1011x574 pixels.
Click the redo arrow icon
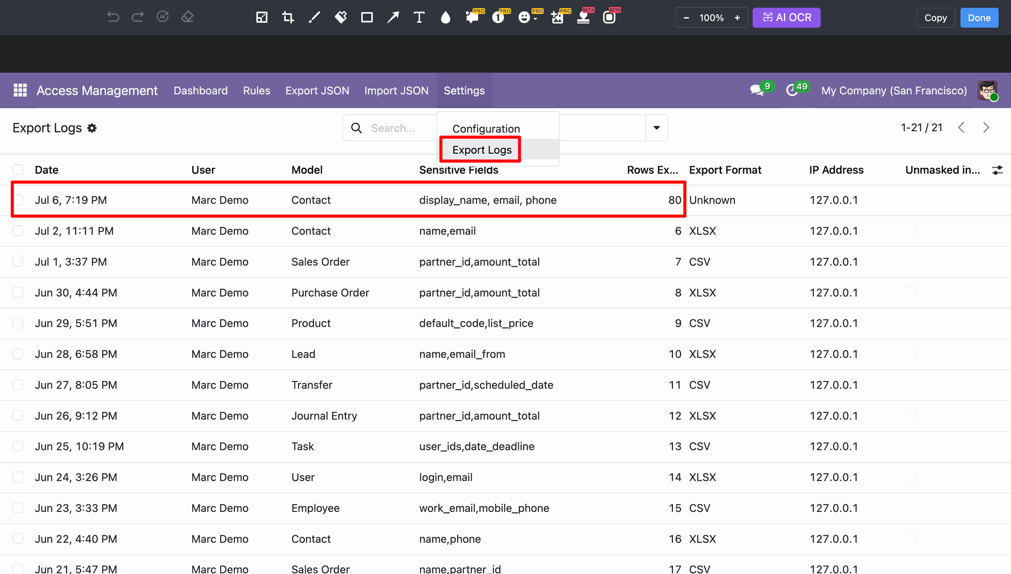pos(137,17)
